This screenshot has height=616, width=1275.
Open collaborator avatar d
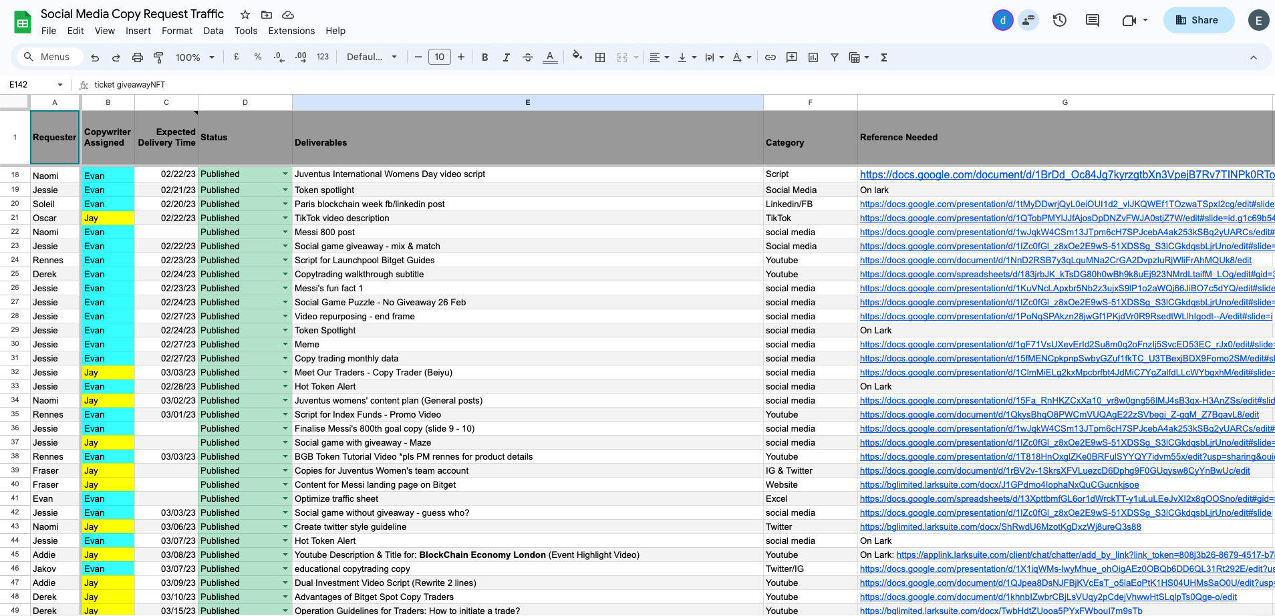(1002, 20)
